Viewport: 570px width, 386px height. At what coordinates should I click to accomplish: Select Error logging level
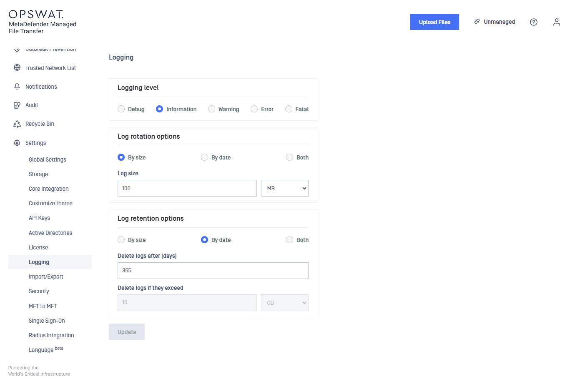(254, 109)
